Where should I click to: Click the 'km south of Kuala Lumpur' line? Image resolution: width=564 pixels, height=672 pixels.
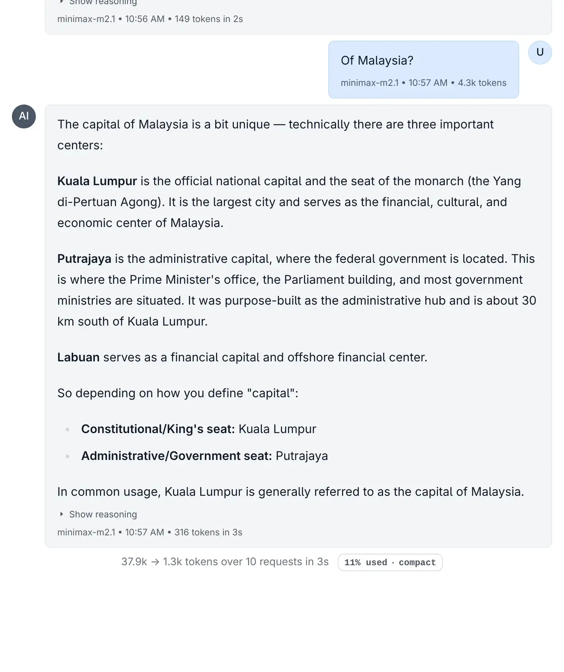point(132,321)
